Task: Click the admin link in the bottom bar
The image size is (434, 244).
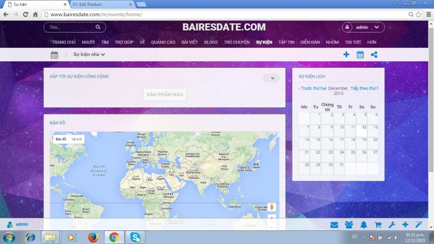Action: (x=22, y=224)
